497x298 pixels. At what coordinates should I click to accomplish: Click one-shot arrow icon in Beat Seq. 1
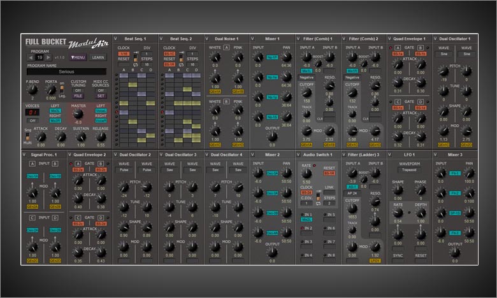(135, 53)
